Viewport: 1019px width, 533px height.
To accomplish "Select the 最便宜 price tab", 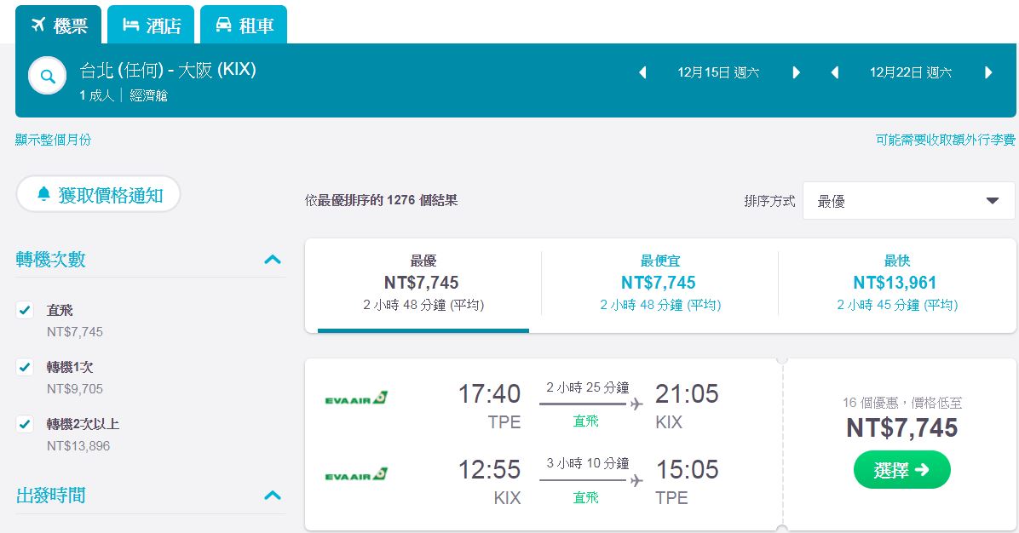I will pyautogui.click(x=659, y=283).
